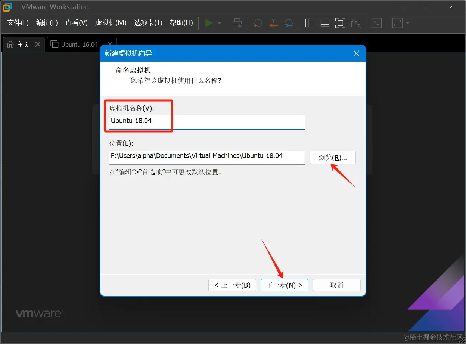
Task: Enter full screen mode icon
Action: 340,23
